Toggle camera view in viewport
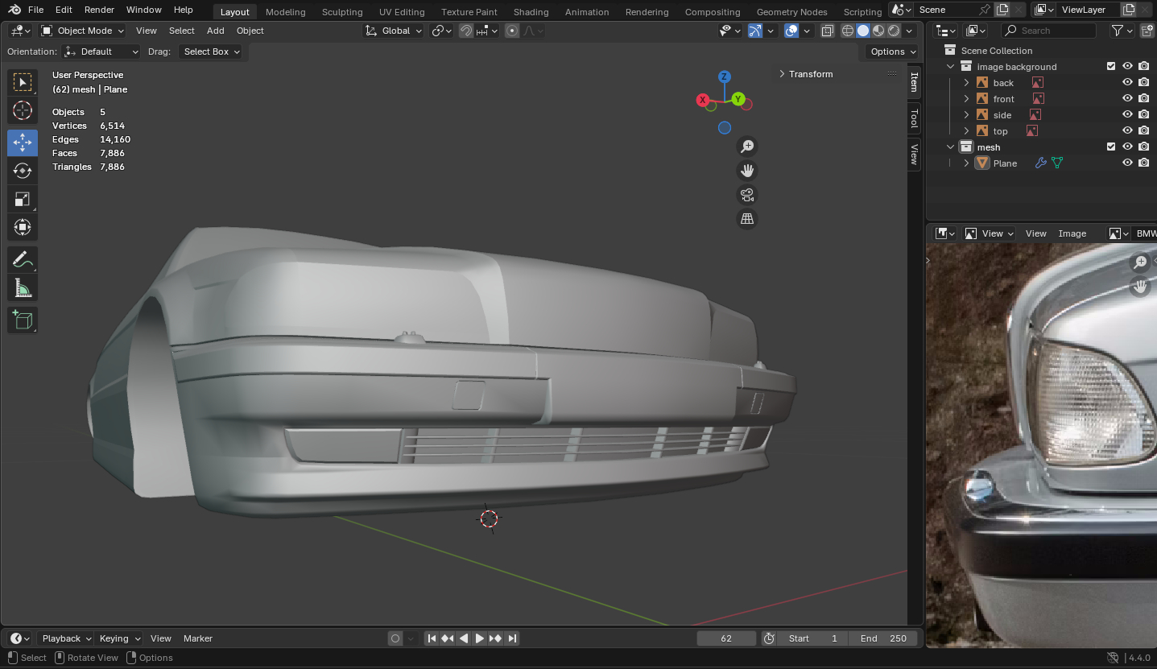This screenshot has width=1157, height=669. tap(747, 195)
